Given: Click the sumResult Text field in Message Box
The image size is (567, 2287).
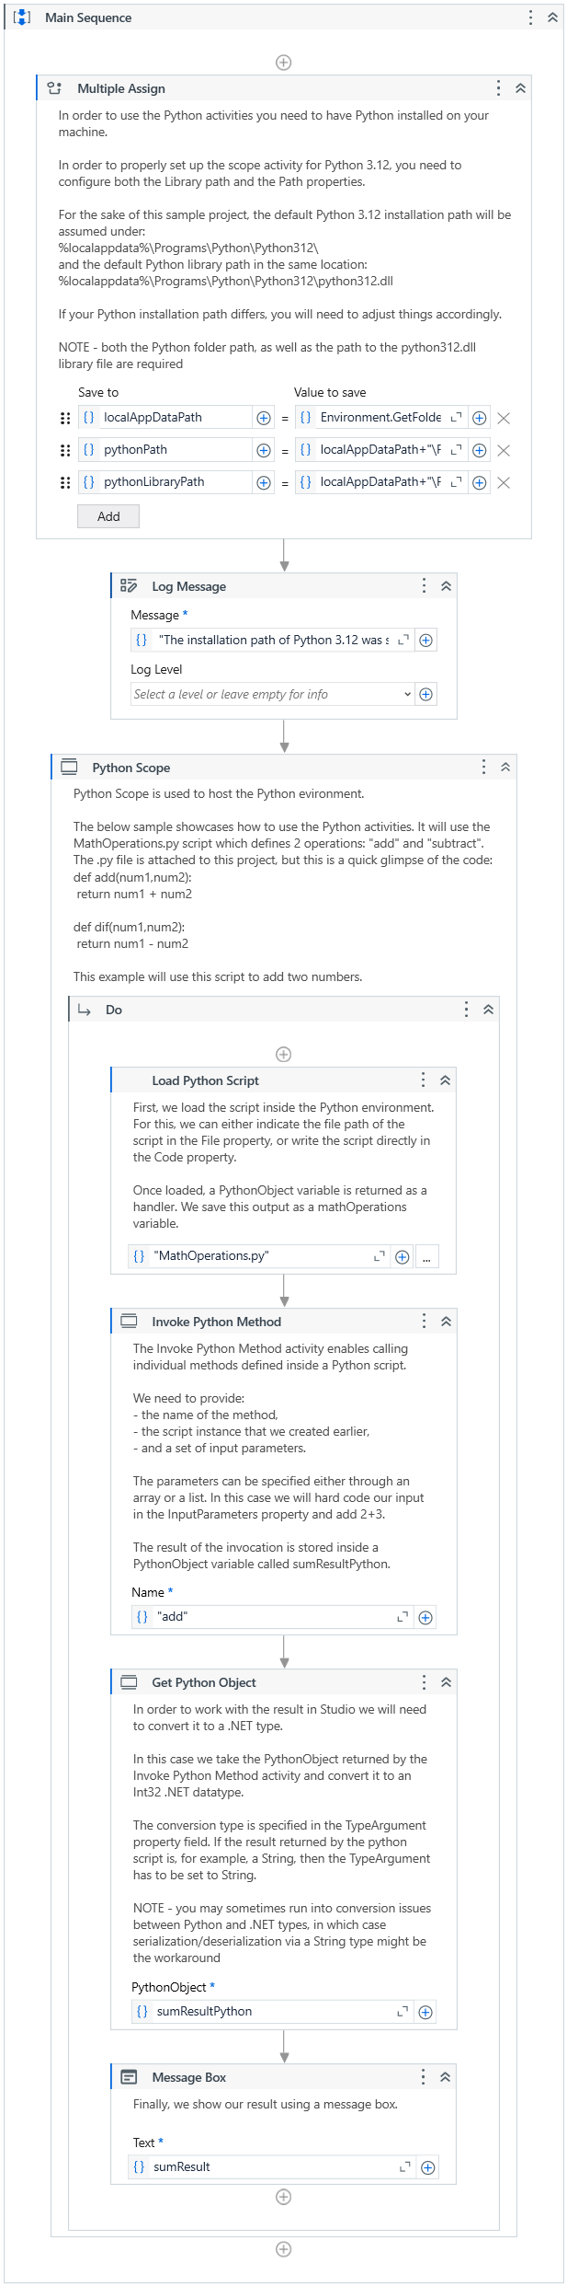Looking at the screenshot, I should click(272, 2166).
